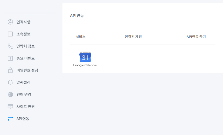The width and height of the screenshot is (223, 135).
Task: Click the API연동 page heading
Action: pyautogui.click(x=77, y=16)
